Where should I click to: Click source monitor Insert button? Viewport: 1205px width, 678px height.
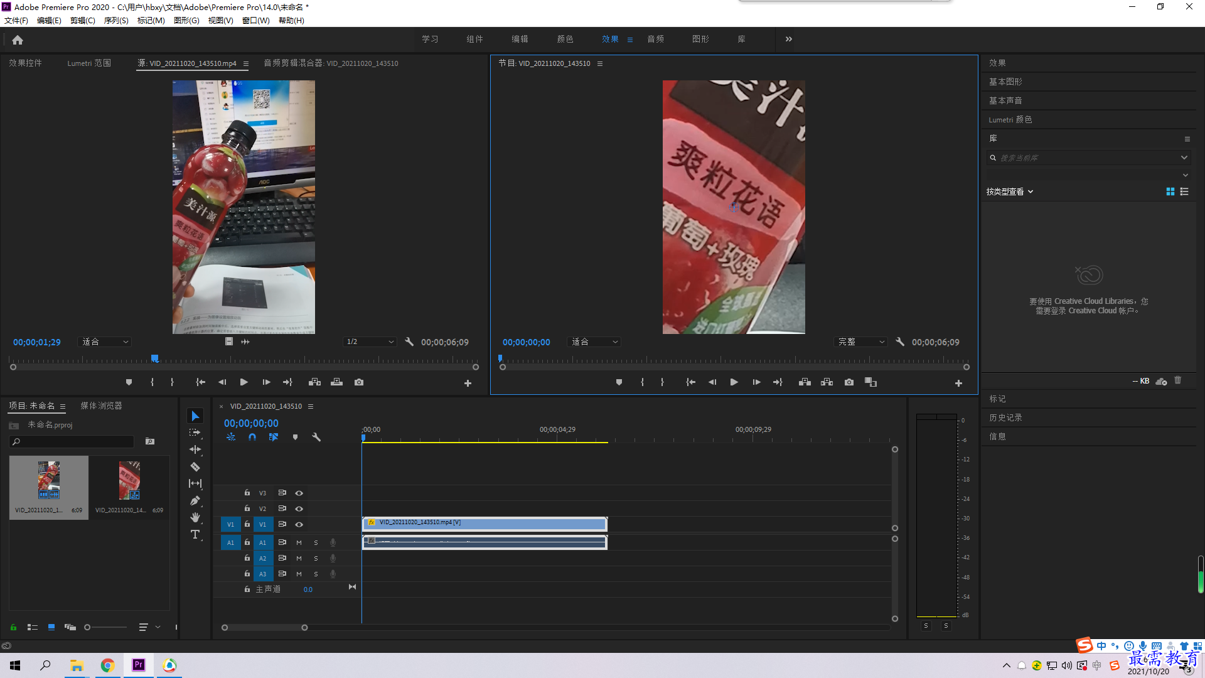315,382
